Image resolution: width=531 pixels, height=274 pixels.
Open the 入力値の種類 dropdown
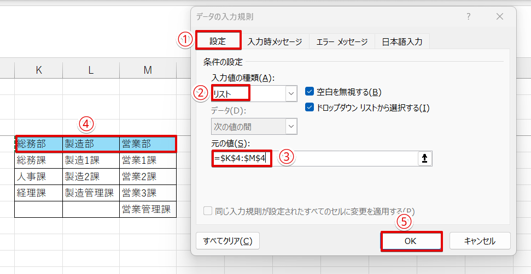point(290,93)
